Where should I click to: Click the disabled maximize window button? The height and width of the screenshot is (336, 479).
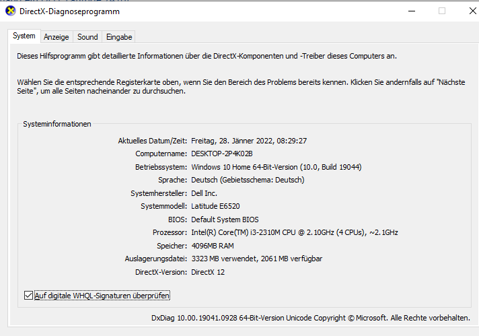click(442, 11)
